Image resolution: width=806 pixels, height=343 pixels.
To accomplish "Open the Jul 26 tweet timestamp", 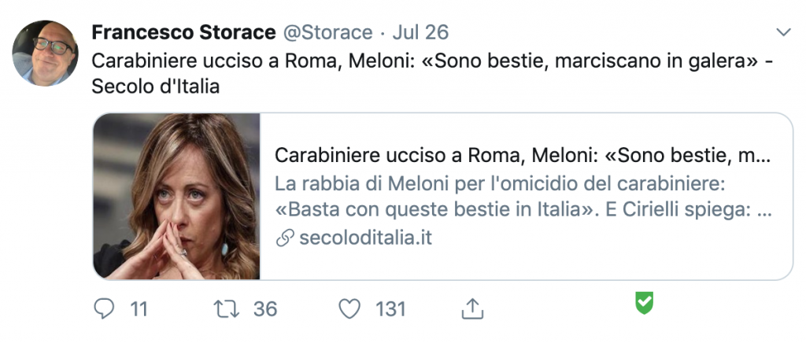I will 420,32.
